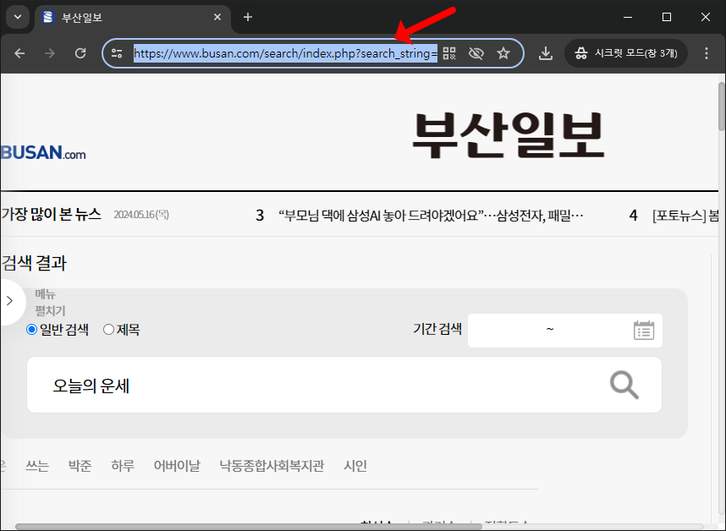Click the 검색 결과 heading
Screen dimensions: 726x531
34,263
